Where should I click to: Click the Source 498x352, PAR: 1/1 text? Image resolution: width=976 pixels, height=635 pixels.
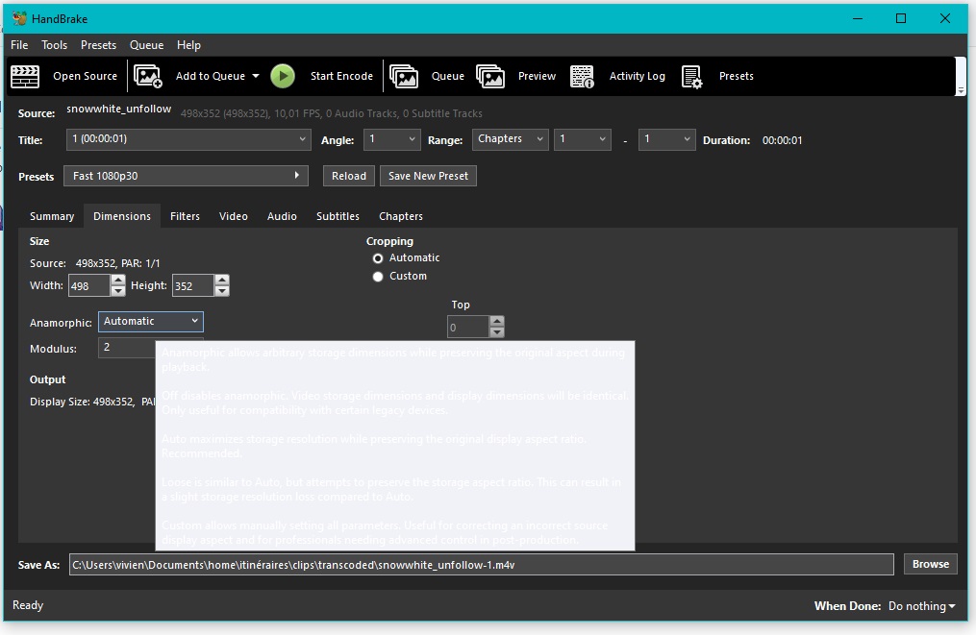94,263
